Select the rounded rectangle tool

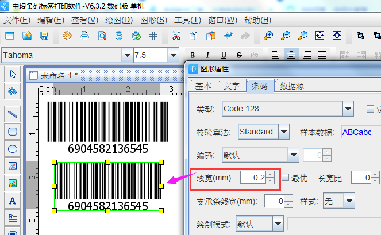[x=13, y=131]
